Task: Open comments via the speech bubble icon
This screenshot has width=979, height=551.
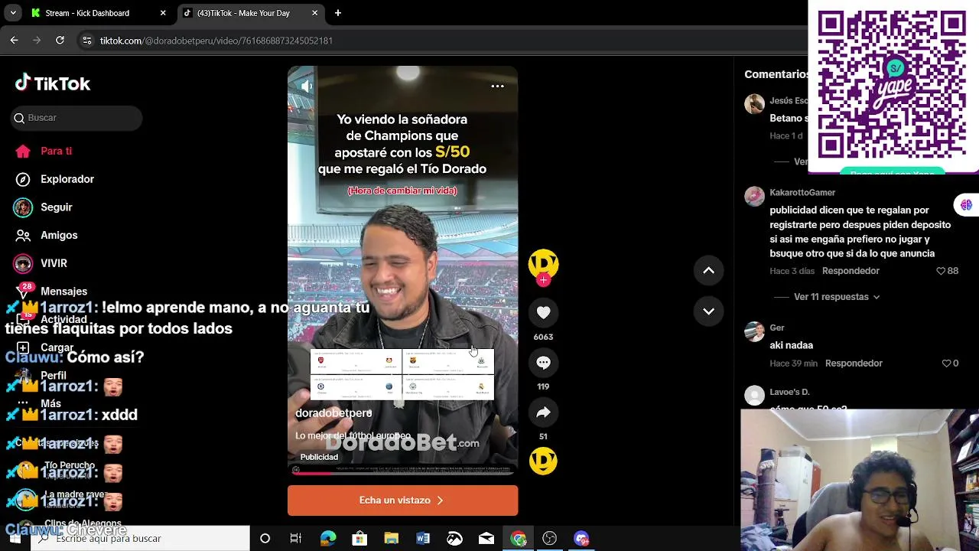Action: click(543, 363)
